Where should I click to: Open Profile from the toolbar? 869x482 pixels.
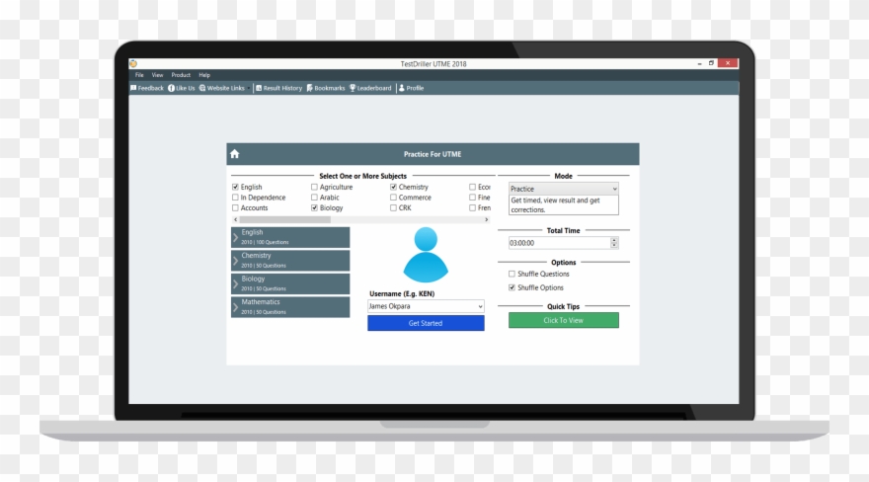[x=411, y=88]
